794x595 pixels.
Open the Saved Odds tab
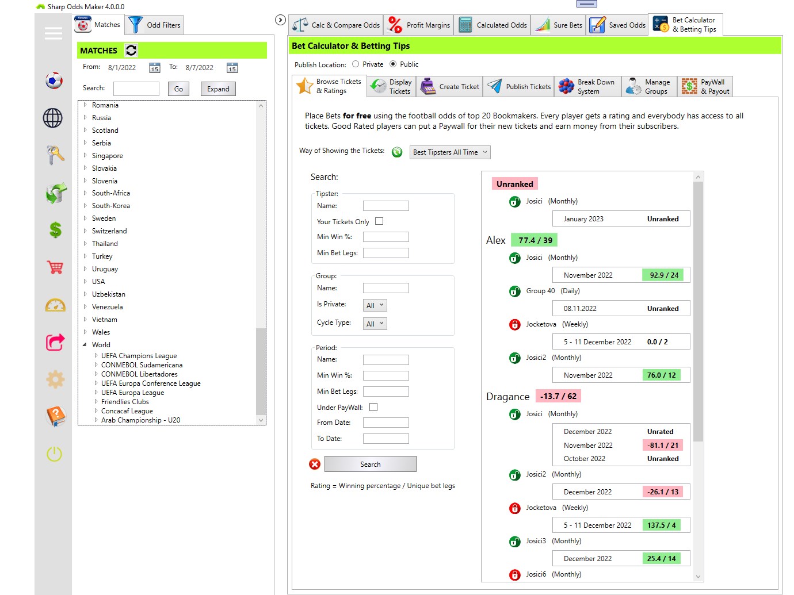pyautogui.click(x=617, y=25)
